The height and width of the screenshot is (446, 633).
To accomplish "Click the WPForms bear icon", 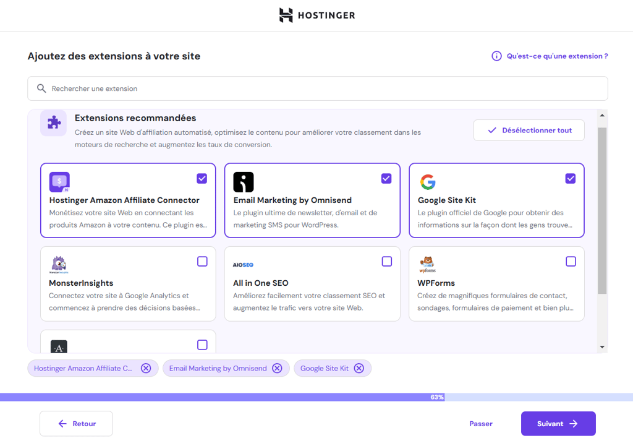I will pos(427,265).
